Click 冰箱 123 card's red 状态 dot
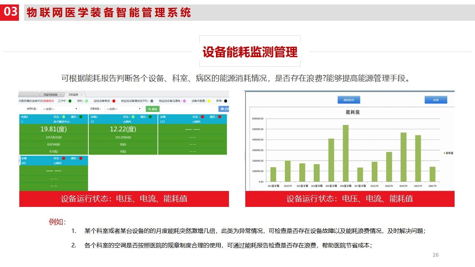This screenshot has width=475, height=267. coord(202,117)
